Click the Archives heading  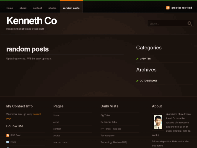[x=146, y=70]
